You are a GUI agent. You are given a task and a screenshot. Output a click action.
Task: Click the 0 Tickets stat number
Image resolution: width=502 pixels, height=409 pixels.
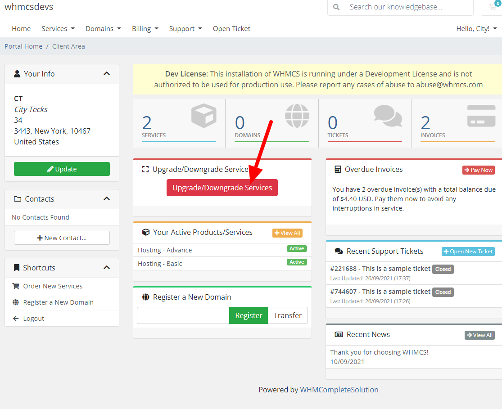[333, 123]
